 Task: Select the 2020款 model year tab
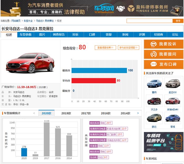point(47,113)
